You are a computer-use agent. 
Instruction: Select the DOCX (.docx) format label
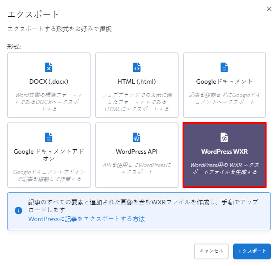point(49,81)
